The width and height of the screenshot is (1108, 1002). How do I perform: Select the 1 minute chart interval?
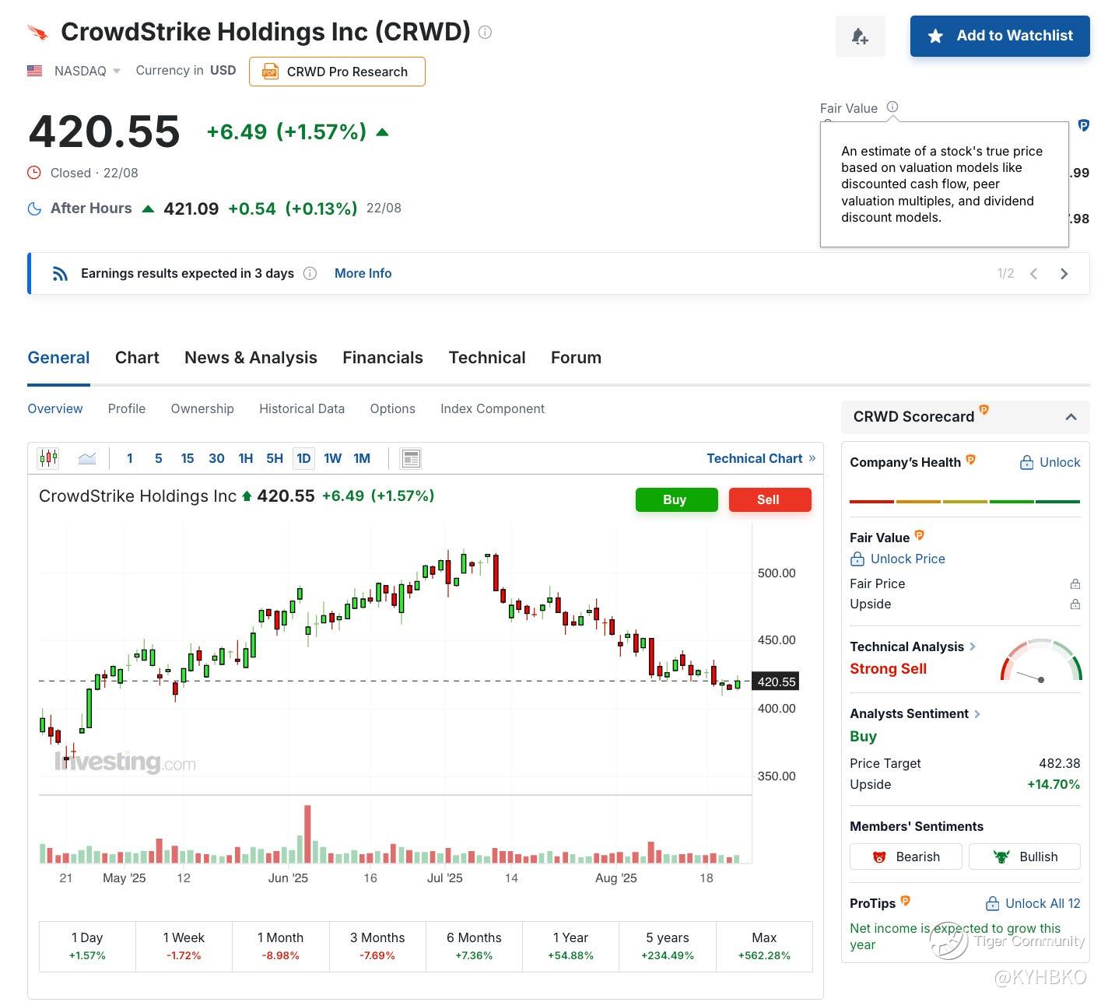pos(129,458)
